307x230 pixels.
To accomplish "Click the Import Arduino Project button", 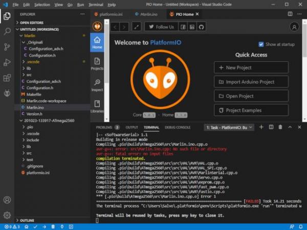I will pos(251,82).
